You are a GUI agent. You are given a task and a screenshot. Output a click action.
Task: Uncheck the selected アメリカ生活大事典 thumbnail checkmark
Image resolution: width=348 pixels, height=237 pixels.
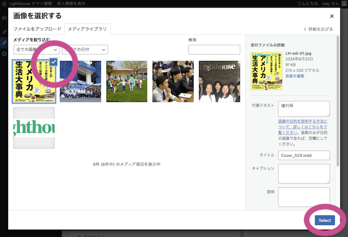53,62
